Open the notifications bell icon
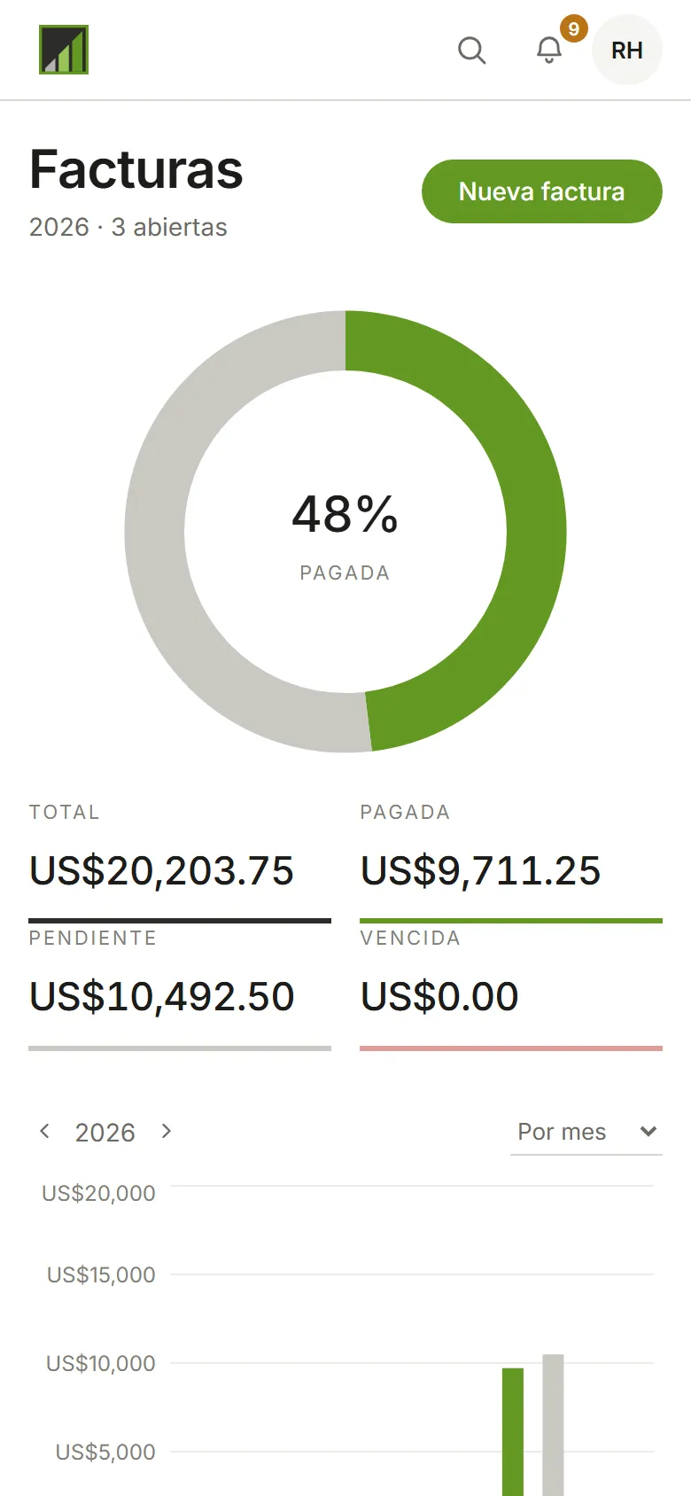 tap(549, 51)
